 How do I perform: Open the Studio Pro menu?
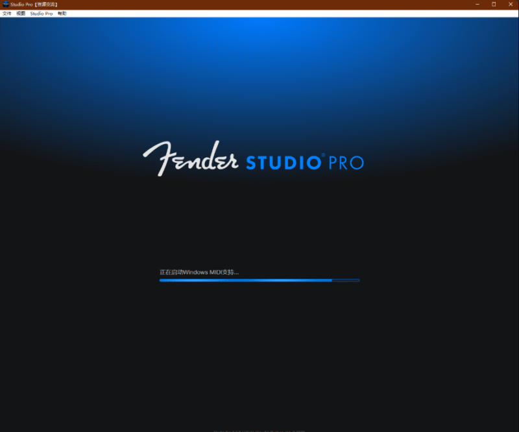coord(42,12)
